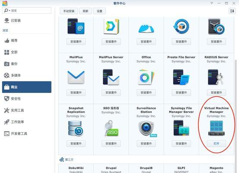Viewport: 239px width, 173px height.
Task: Click the Package Center logo icon
Action: tap(5, 3)
